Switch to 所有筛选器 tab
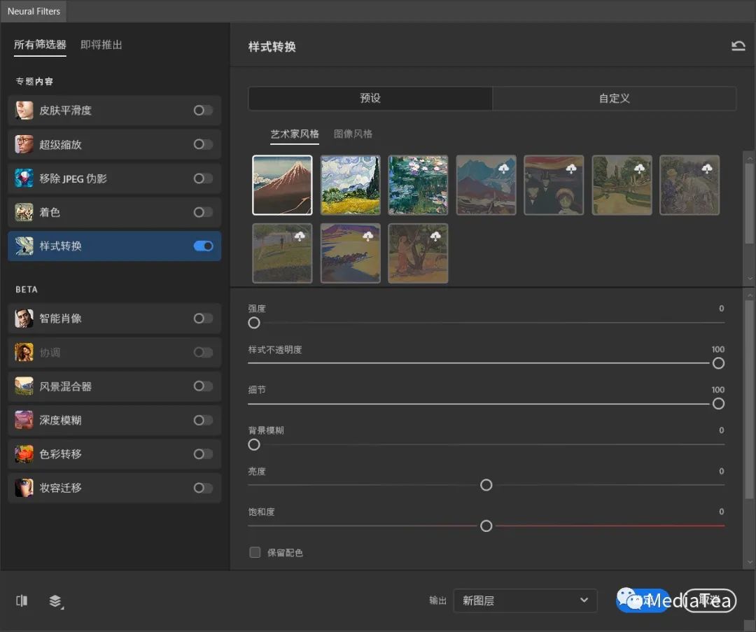 click(40, 45)
